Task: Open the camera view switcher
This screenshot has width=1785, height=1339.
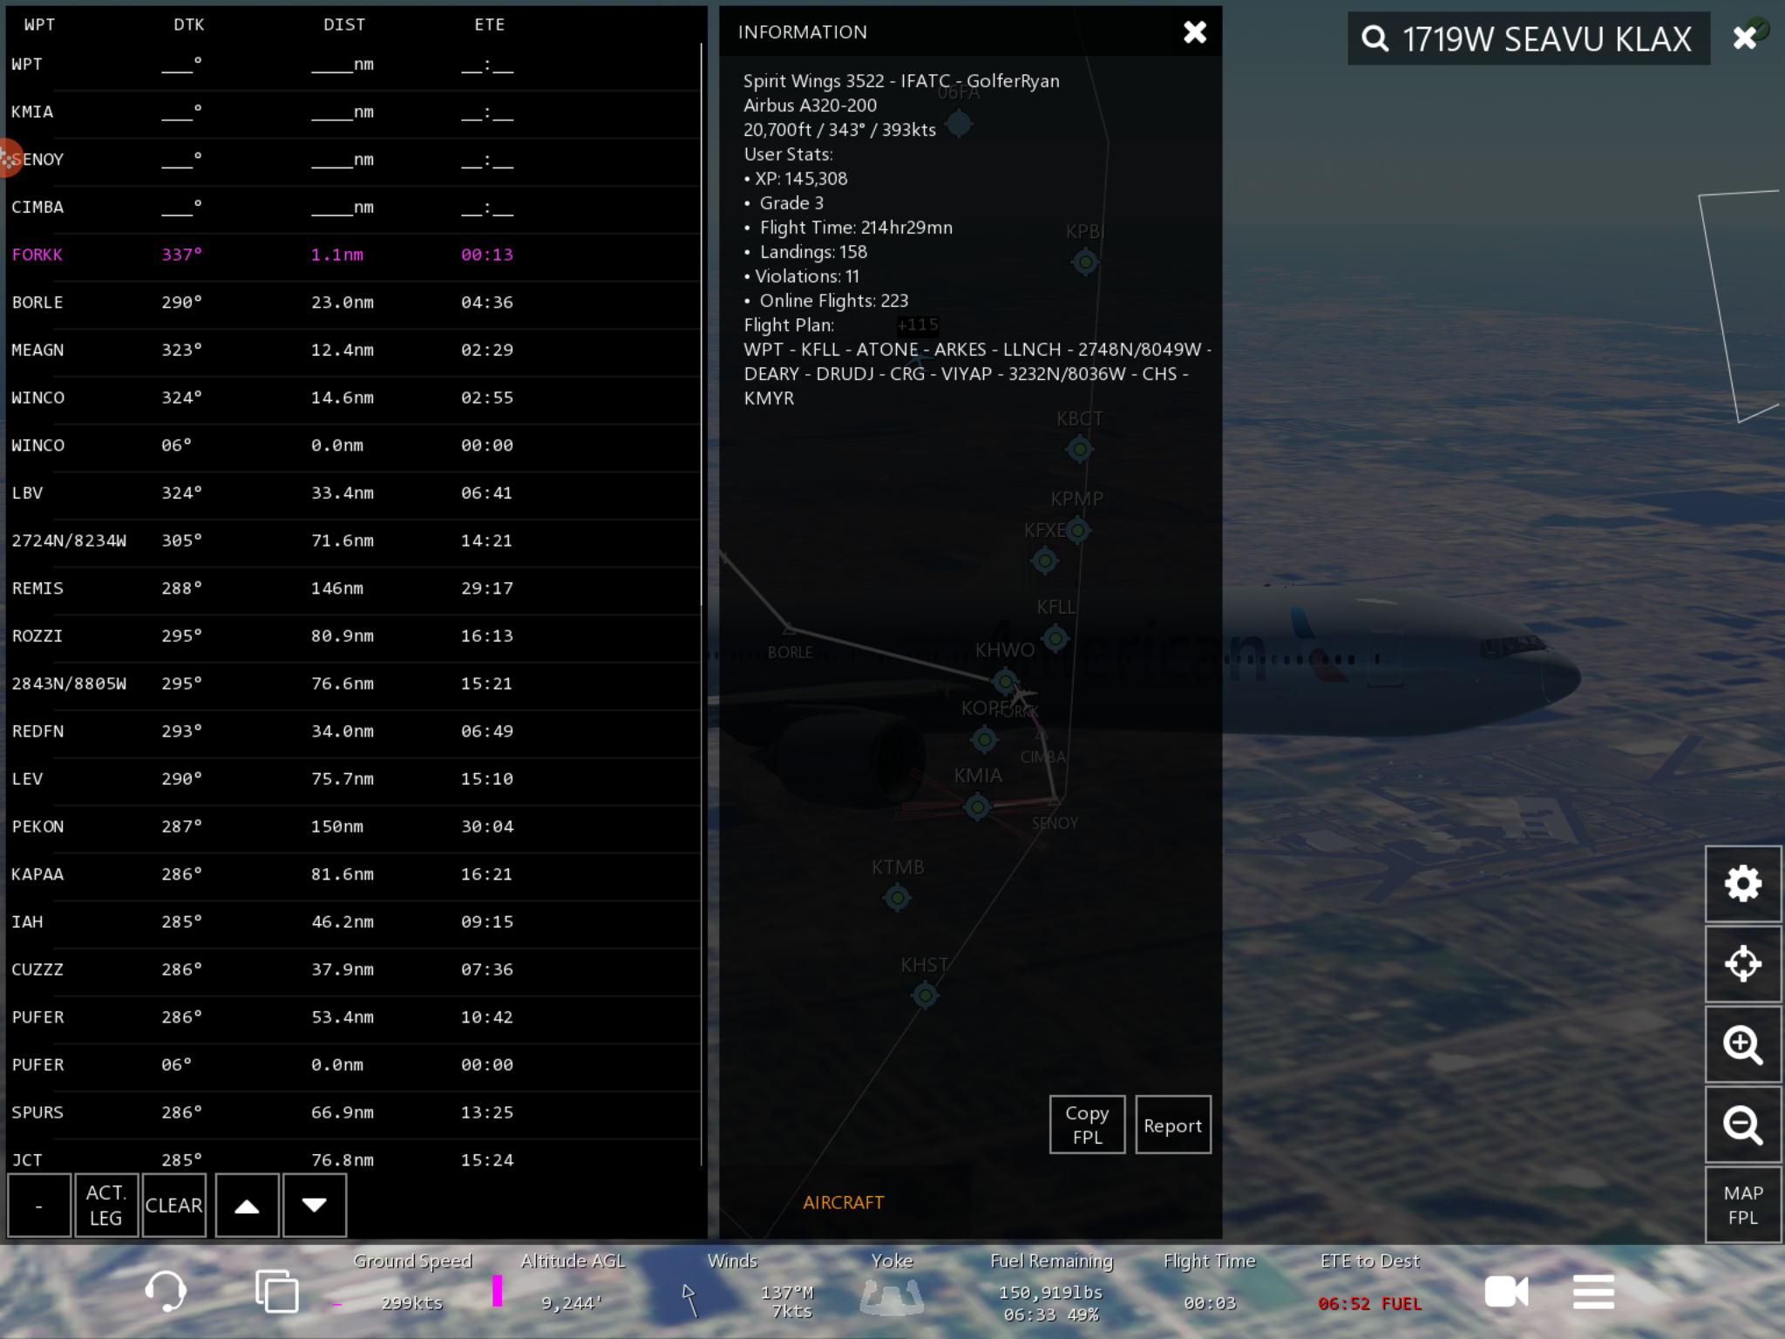Action: tap(1506, 1291)
